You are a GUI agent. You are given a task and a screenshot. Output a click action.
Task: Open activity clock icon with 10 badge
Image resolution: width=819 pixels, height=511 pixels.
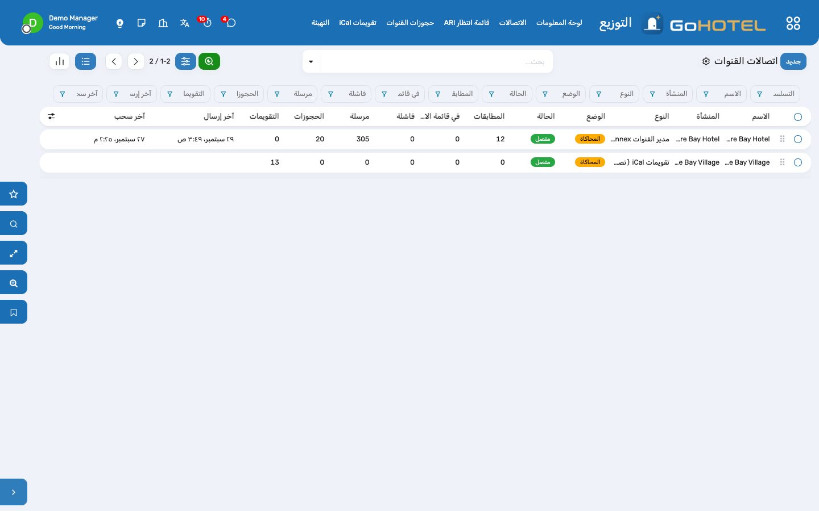[207, 23]
